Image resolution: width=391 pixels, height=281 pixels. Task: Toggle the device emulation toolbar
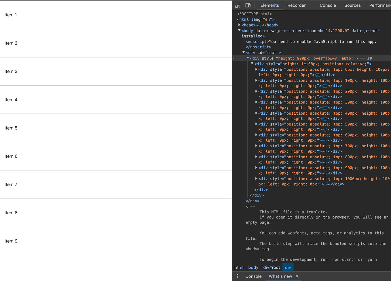248,5
